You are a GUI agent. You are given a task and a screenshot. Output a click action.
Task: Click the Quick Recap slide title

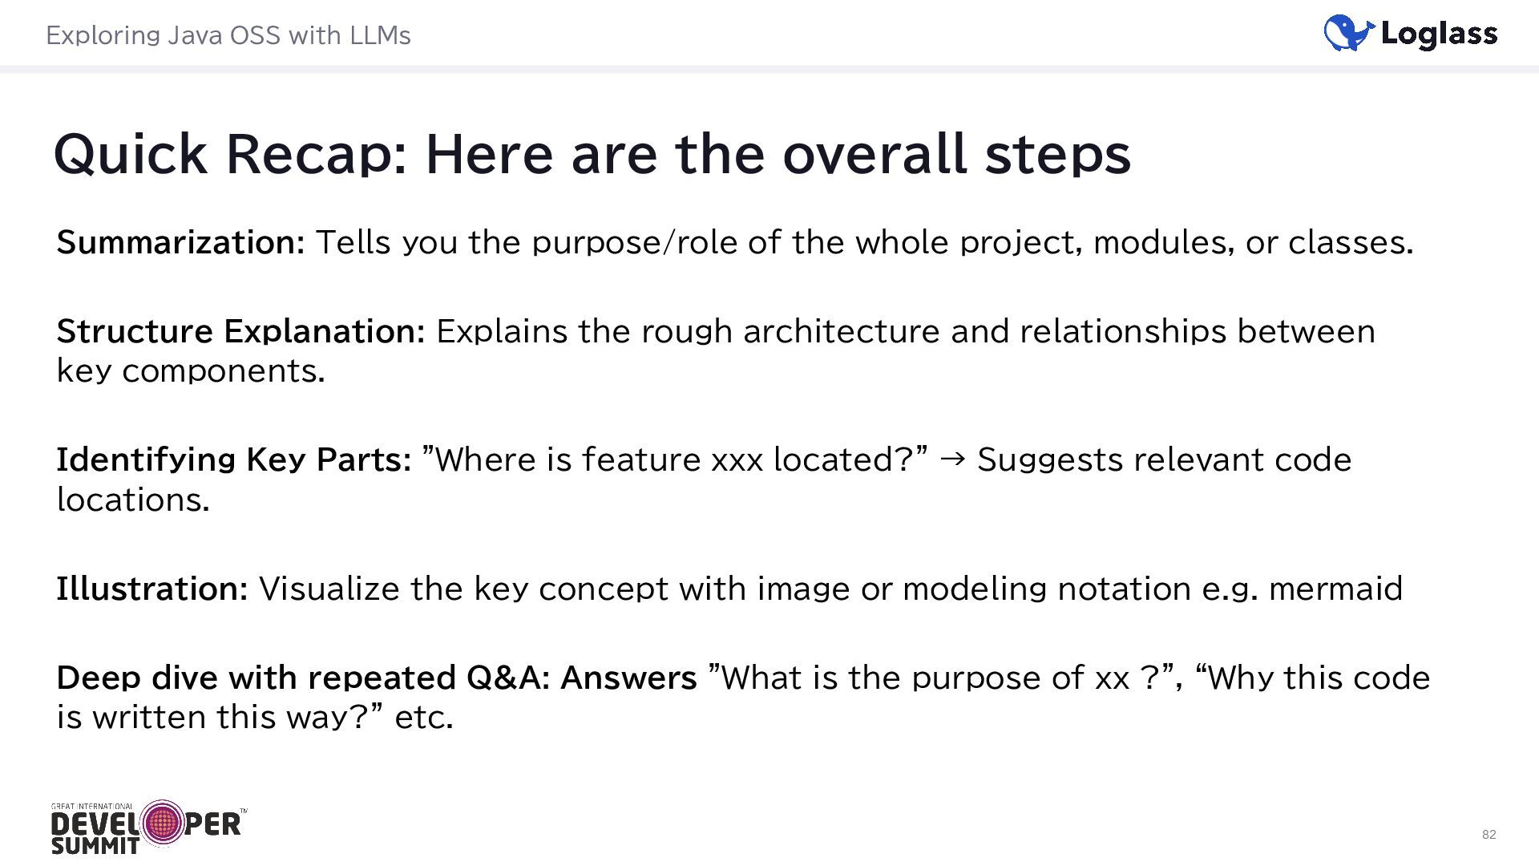point(592,153)
